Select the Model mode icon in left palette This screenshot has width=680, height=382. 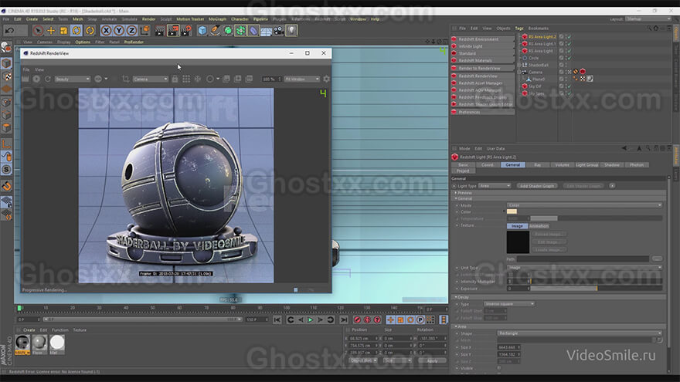click(x=6, y=63)
